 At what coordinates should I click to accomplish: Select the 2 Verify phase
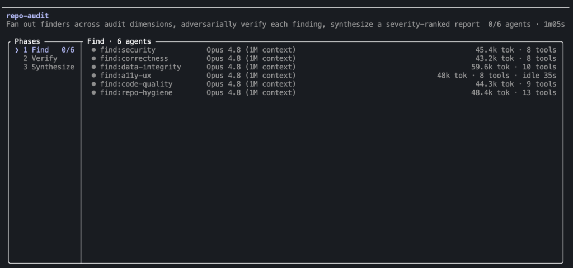click(40, 59)
